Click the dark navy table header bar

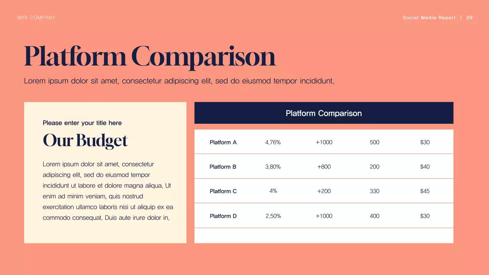click(324, 113)
